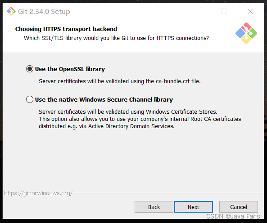
Task: Click the large Git logo in header
Action: (x=246, y=33)
